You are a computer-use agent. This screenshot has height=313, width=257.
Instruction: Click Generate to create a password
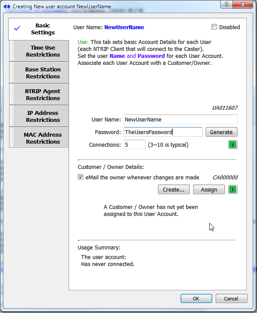pyautogui.click(x=221, y=132)
